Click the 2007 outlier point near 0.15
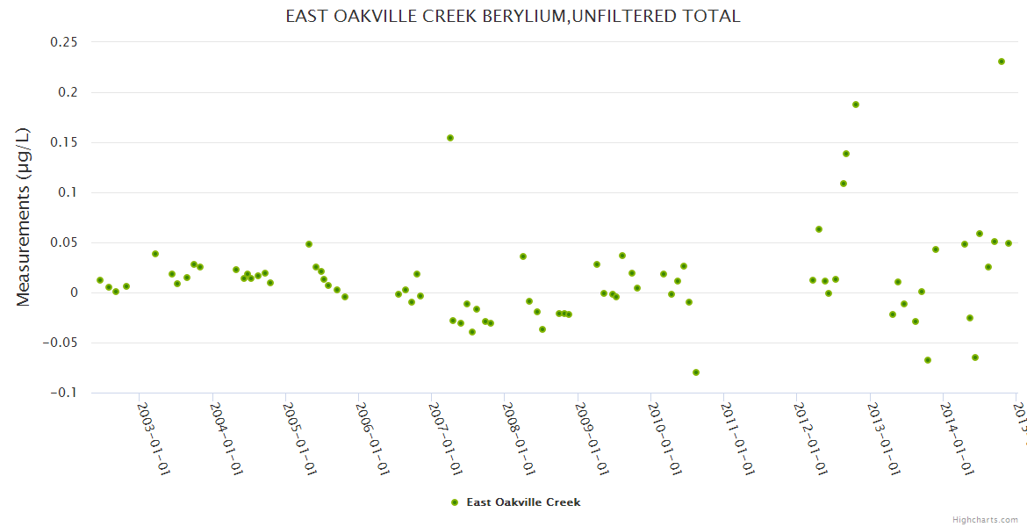Screen dimensions: 1027x527 point(450,138)
